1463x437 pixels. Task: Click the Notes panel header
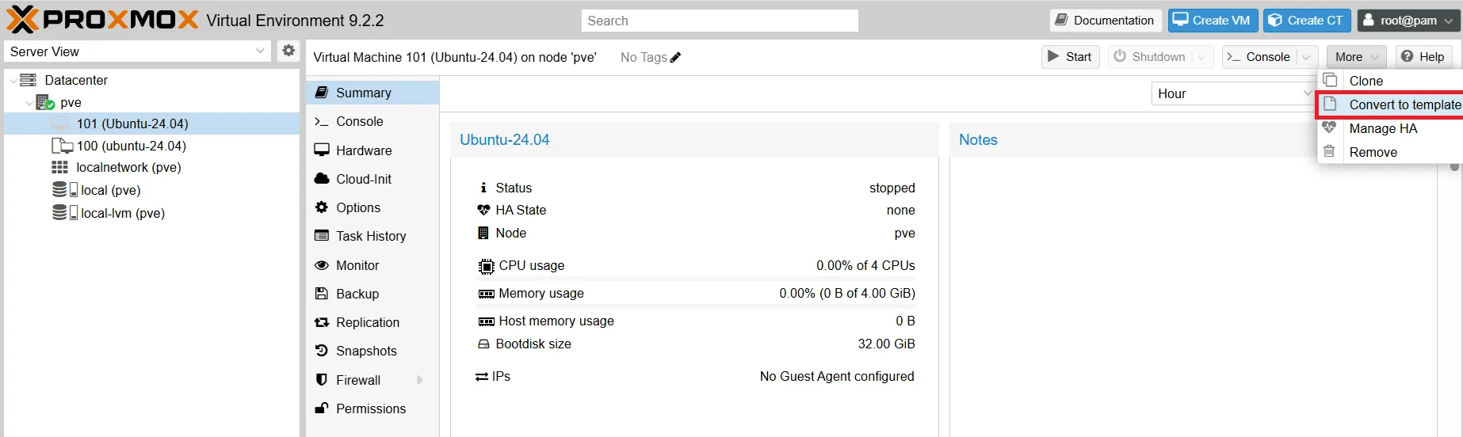[x=1193, y=139]
